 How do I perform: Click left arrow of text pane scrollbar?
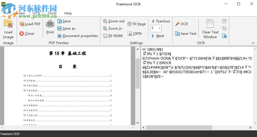click(x=144, y=127)
